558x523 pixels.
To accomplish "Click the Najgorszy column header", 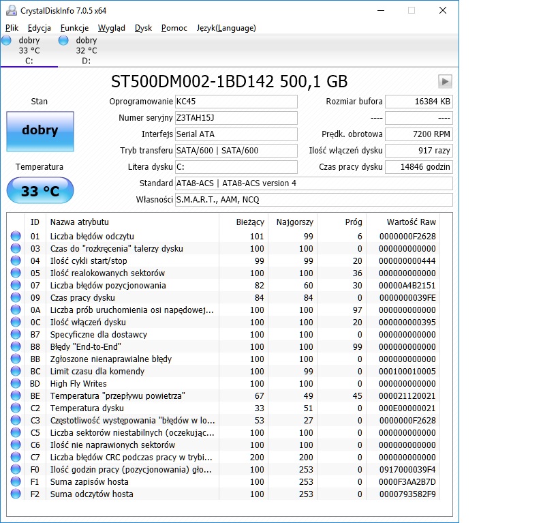I will point(292,222).
